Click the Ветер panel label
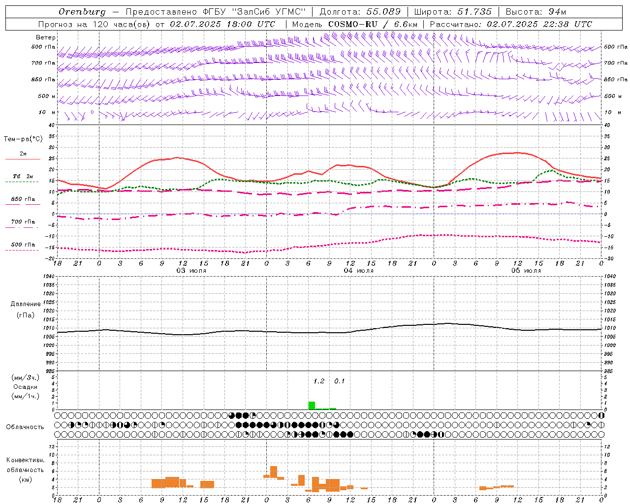The image size is (630, 504). point(46,37)
